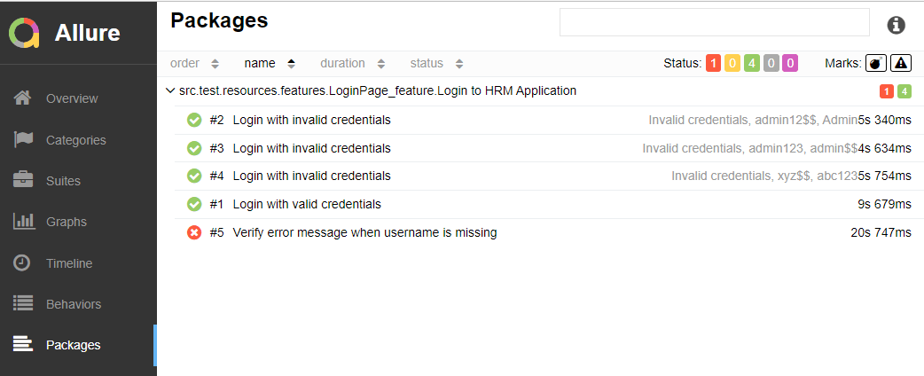The image size is (924, 376).
Task: Sort test list by status
Action: pyautogui.click(x=436, y=63)
